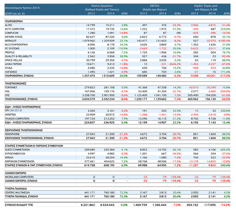The height and width of the screenshot is (210, 236).
Task: Select the OTE row label
Action: pyautogui.click(x=7, y=95)
